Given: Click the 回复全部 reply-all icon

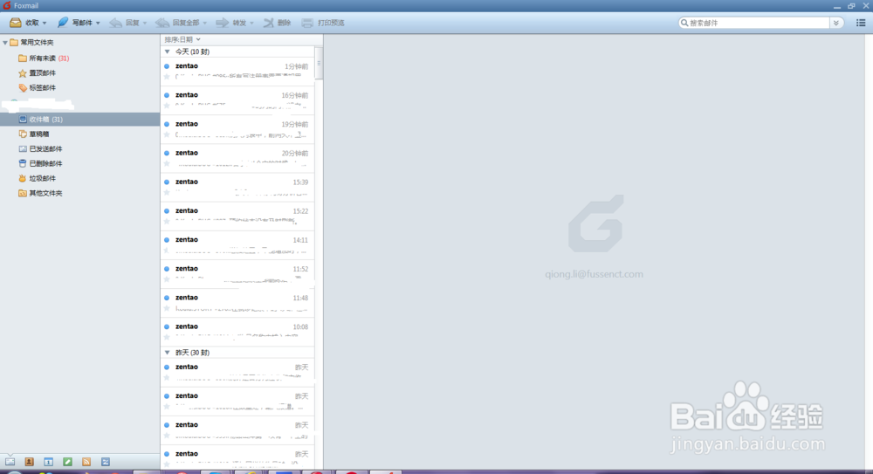Looking at the screenshot, I should click(x=162, y=23).
